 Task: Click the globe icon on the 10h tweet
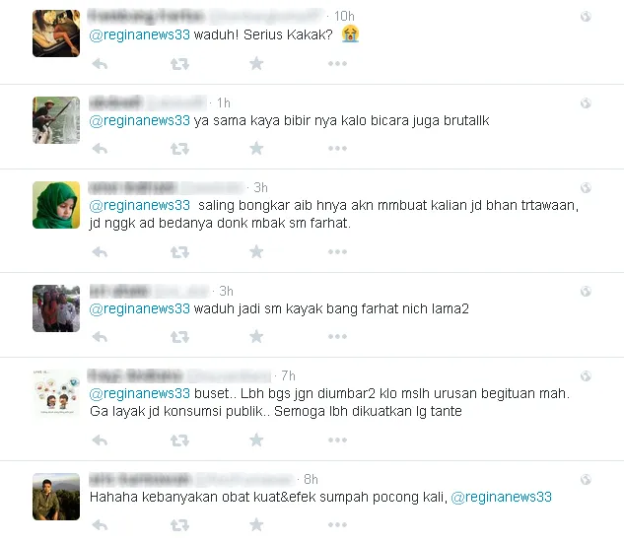(x=586, y=17)
